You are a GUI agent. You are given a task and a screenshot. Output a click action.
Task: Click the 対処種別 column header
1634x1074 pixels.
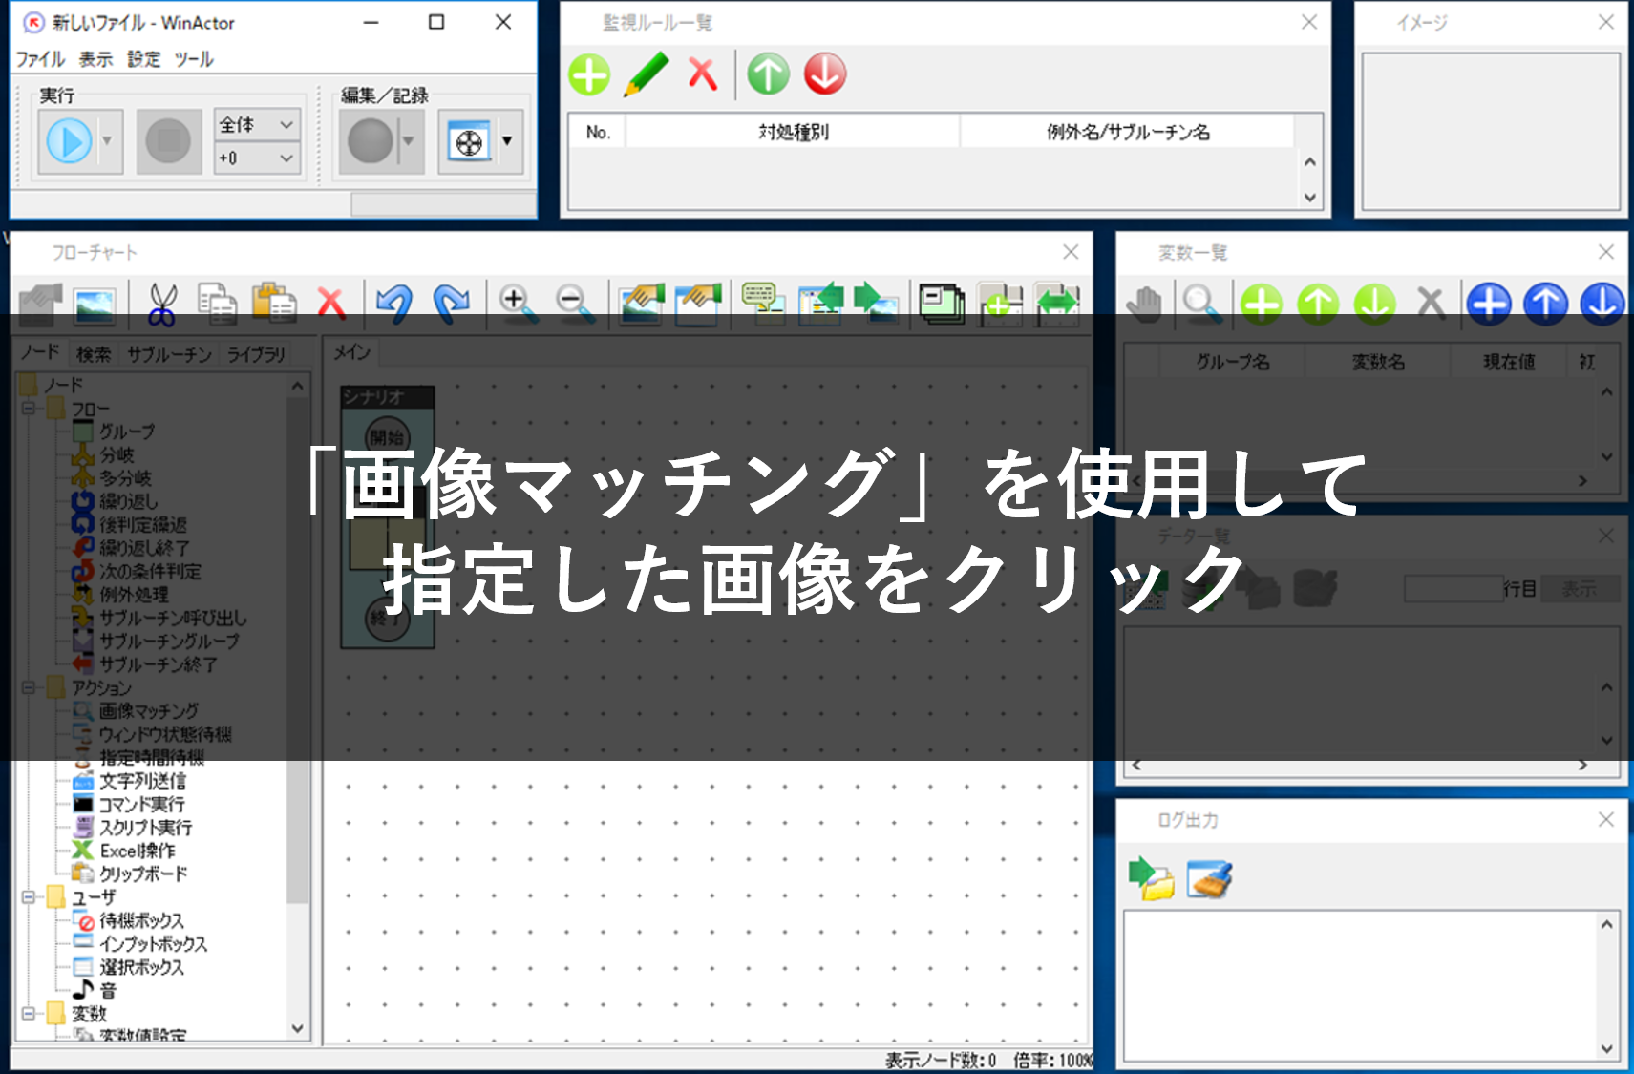(793, 132)
